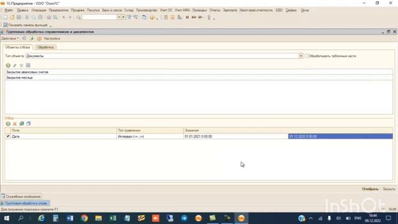Click the Help question-mark toolbar icon
398x224 pixels.
pyautogui.click(x=152, y=17)
